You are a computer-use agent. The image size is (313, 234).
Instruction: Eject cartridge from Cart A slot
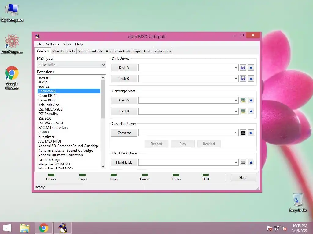(x=251, y=100)
